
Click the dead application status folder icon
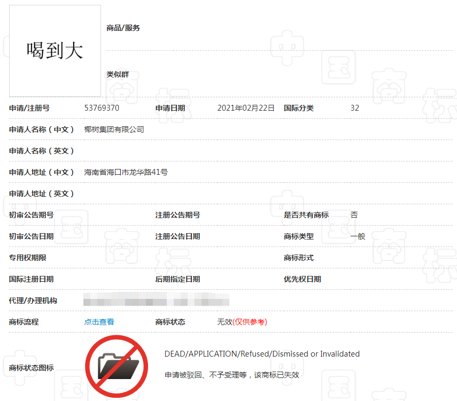(117, 366)
